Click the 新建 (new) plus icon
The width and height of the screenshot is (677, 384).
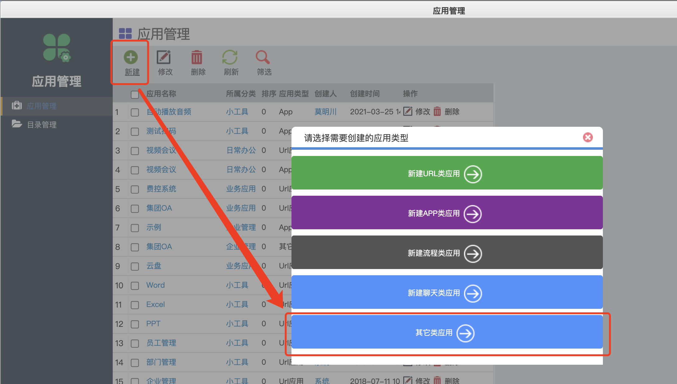[131, 57]
